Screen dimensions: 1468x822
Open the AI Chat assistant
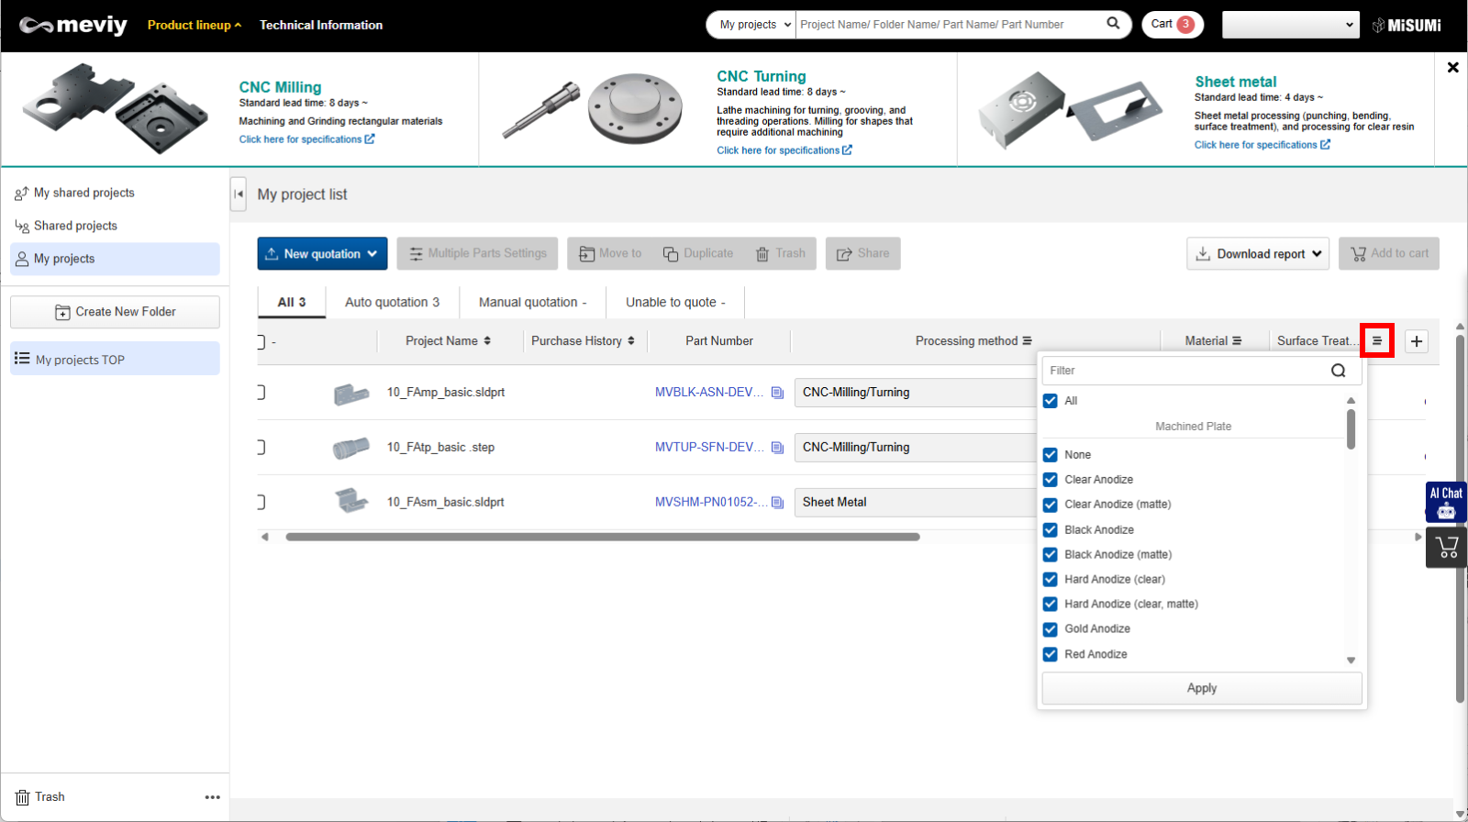[1446, 502]
